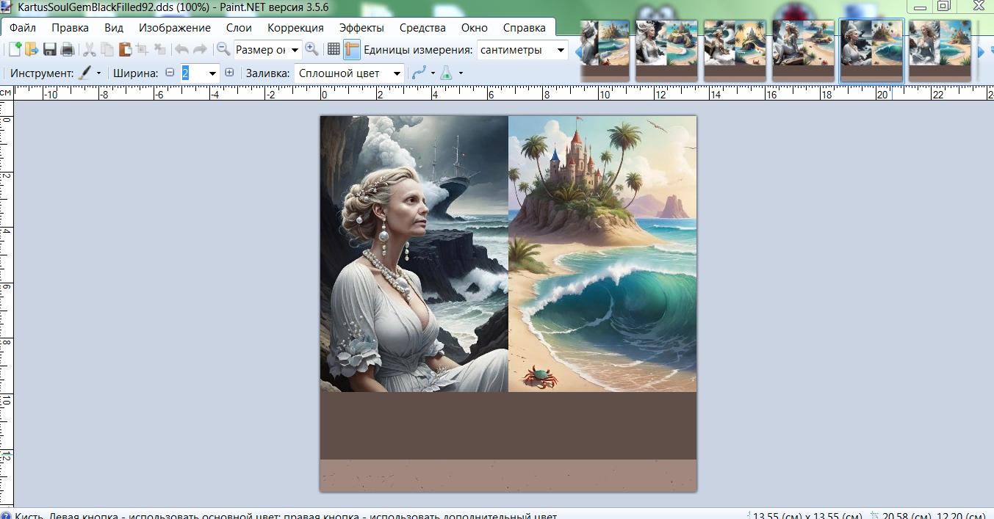Zoom out with the magnifier minus icon
Viewport: 994px width, 519px height.
point(223,50)
